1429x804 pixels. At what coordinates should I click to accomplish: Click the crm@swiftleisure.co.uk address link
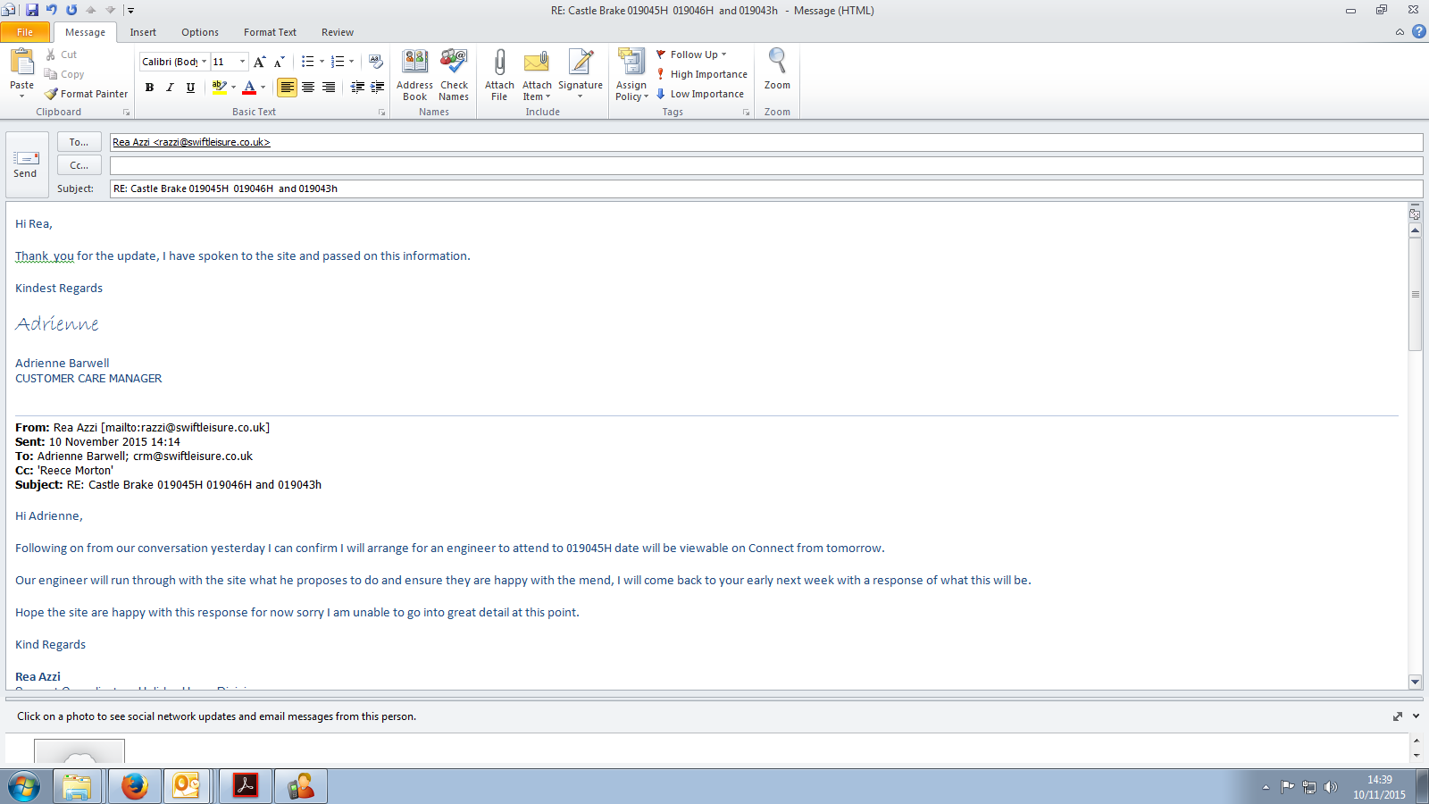click(193, 456)
